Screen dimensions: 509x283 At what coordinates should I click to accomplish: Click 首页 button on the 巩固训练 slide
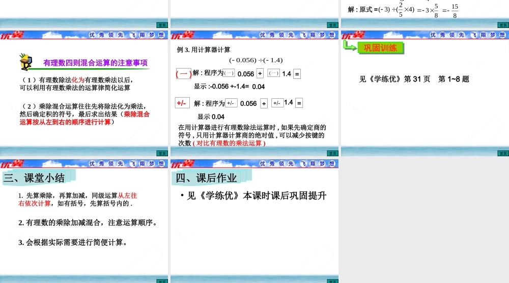coord(503,153)
